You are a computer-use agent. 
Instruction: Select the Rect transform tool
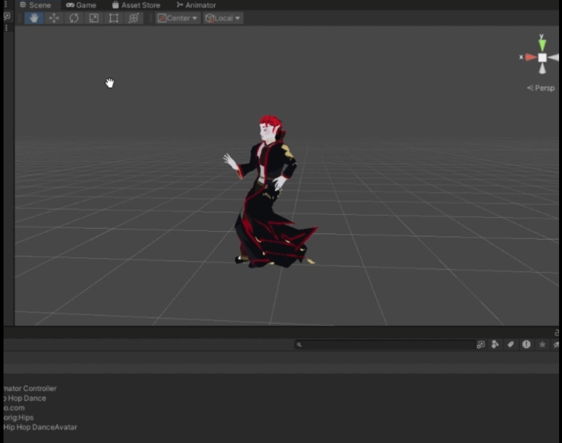point(114,18)
